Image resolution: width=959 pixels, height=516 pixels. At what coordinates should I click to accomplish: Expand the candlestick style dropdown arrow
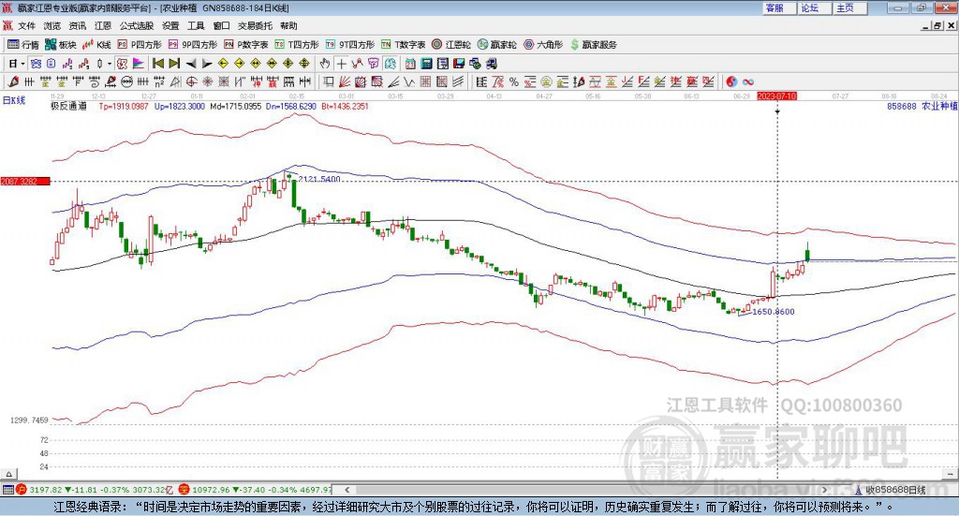(x=110, y=64)
